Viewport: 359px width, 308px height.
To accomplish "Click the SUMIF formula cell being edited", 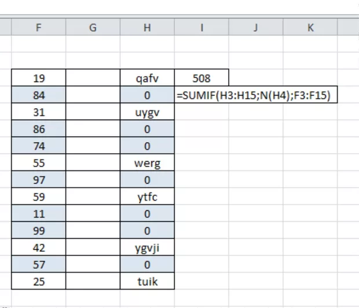I will (256, 95).
